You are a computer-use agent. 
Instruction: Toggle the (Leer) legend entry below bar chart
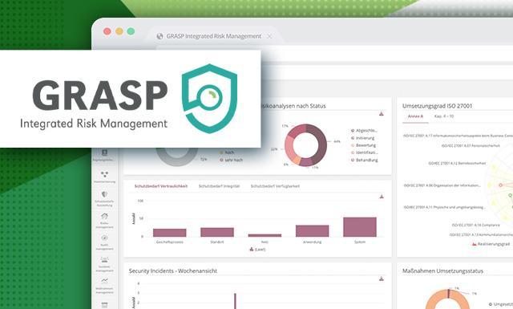pyautogui.click(x=257, y=250)
